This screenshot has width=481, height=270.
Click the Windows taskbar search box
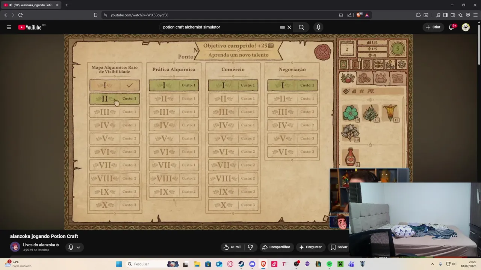click(x=152, y=264)
